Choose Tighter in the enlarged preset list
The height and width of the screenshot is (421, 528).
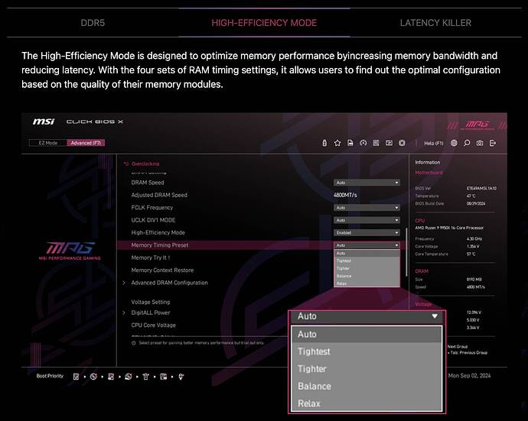click(367, 369)
